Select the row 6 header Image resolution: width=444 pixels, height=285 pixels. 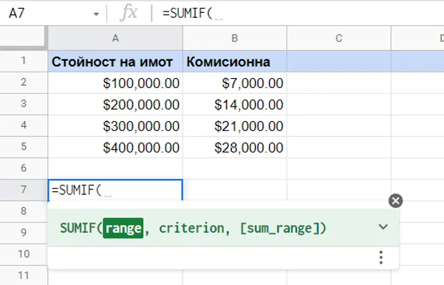24,168
